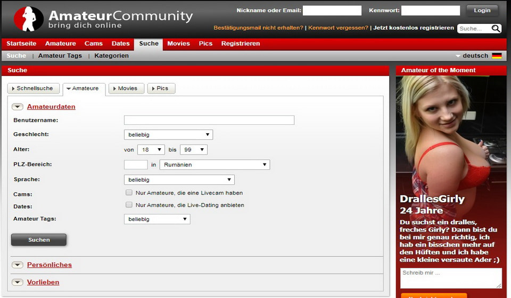511x298 pixels.
Task: Click the Login button
Action: (x=482, y=11)
